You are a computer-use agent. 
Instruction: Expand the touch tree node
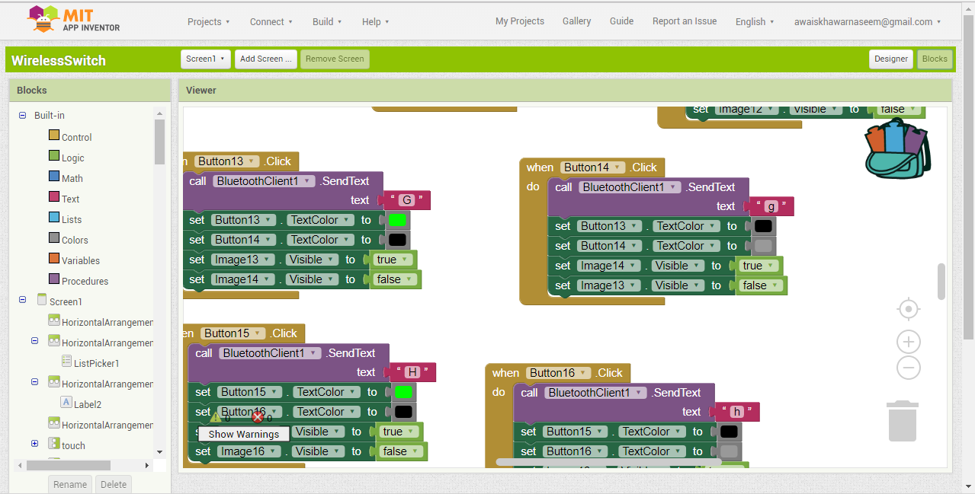(34, 444)
